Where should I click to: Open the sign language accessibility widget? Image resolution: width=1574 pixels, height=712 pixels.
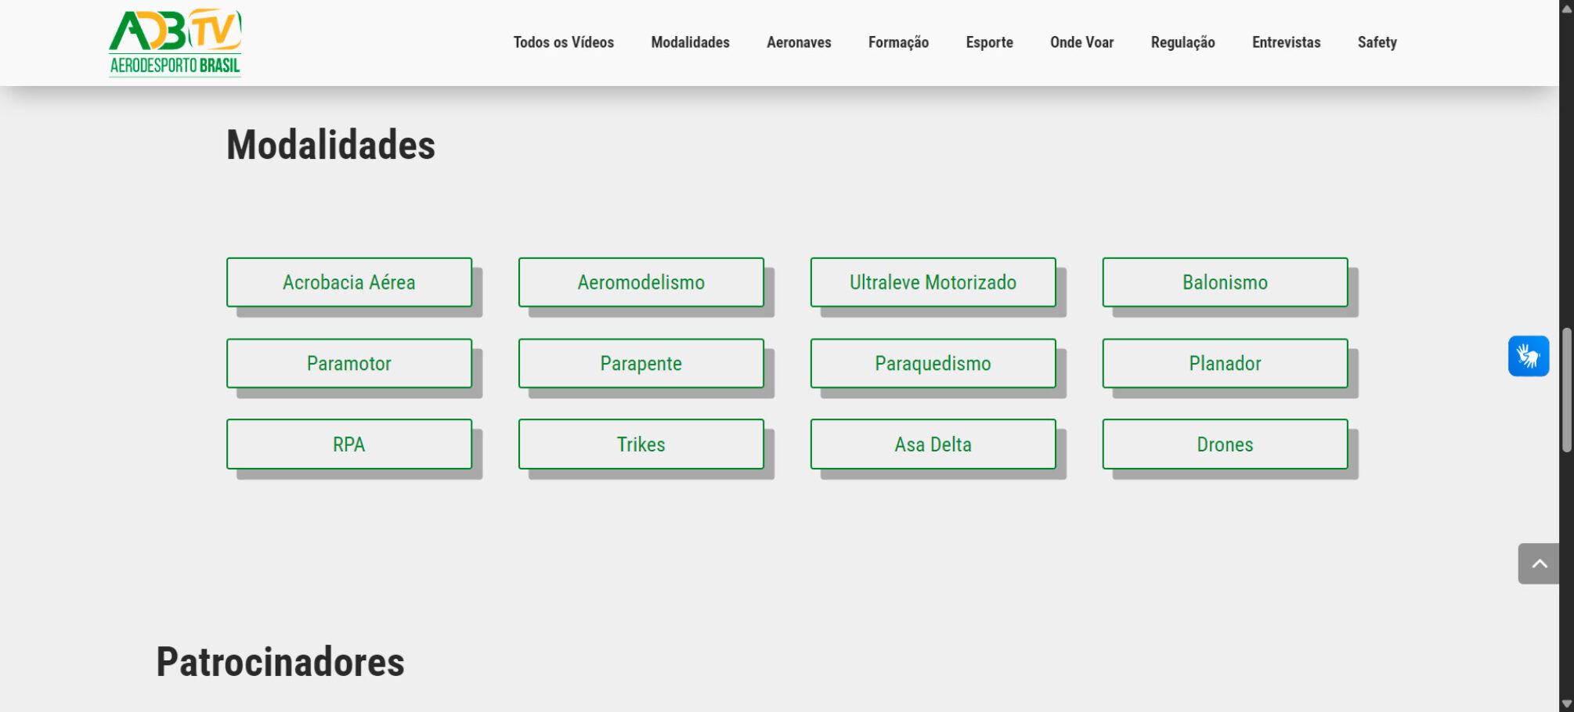click(x=1528, y=356)
